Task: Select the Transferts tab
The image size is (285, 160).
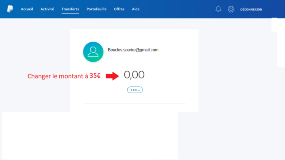Action: pos(70,9)
